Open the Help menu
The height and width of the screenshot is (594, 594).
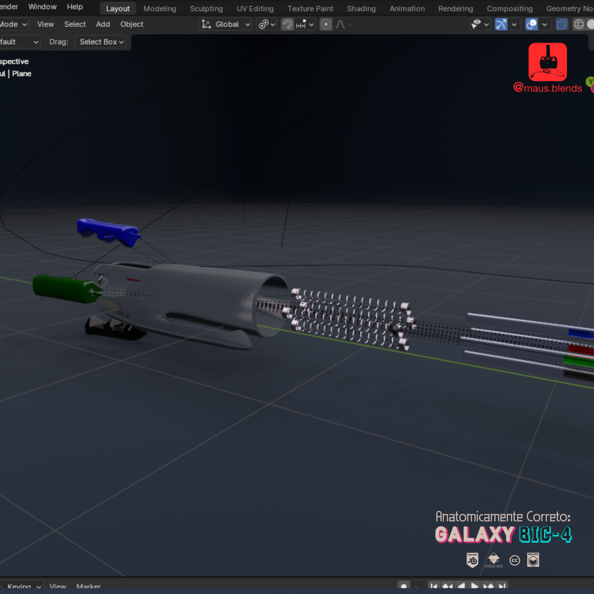pyautogui.click(x=75, y=7)
